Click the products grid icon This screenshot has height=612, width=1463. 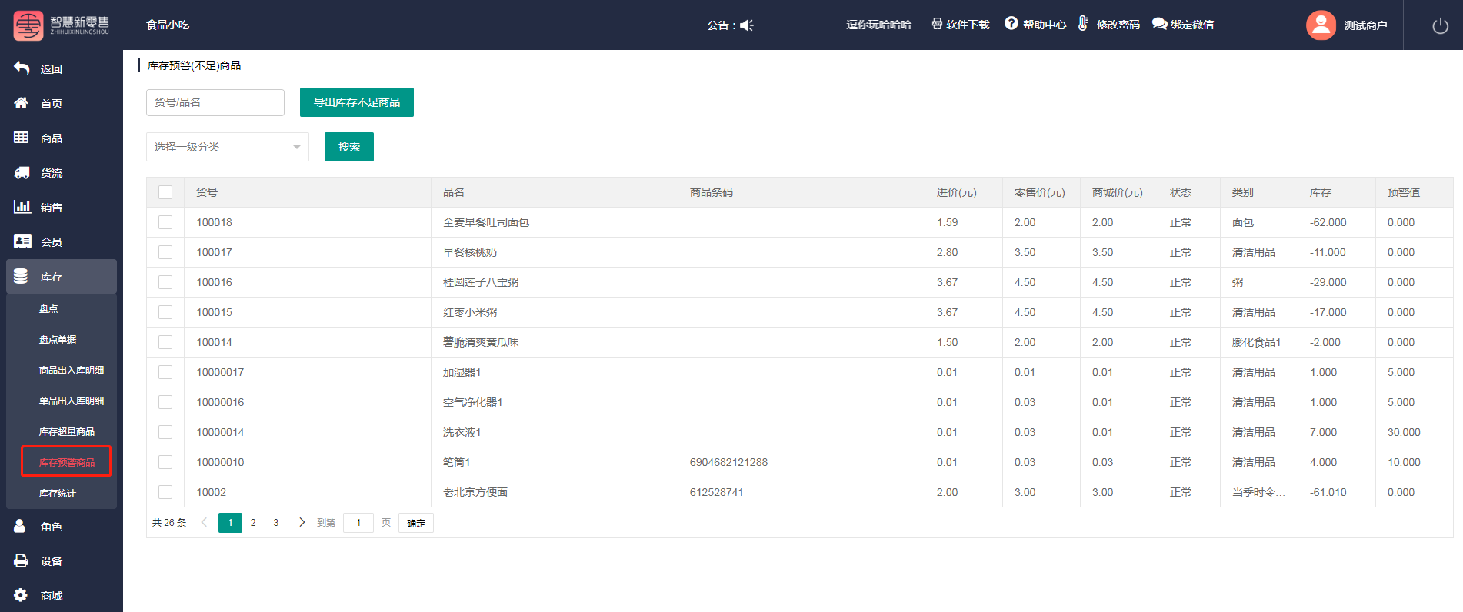tap(22, 138)
